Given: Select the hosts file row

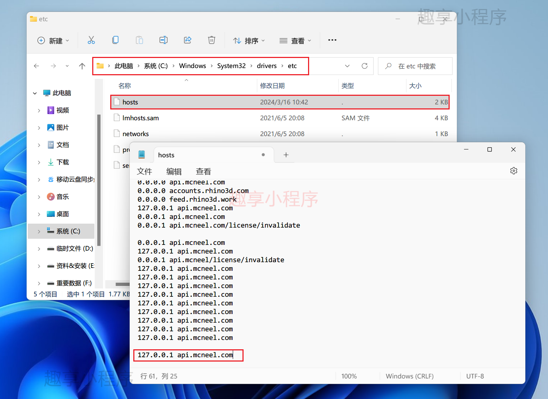Looking at the screenshot, I should 280,102.
